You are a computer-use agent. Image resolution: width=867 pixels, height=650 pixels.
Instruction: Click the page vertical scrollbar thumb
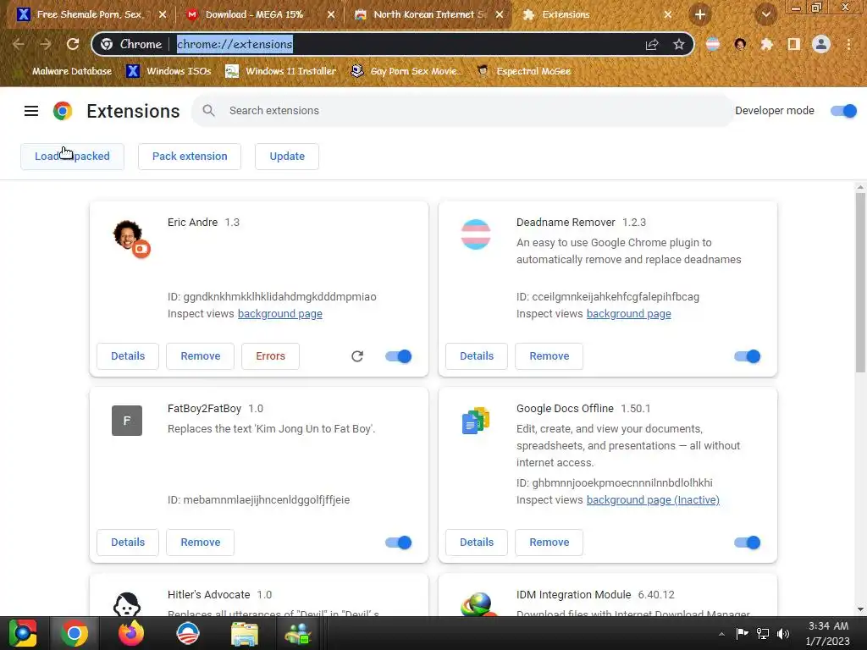point(860,282)
